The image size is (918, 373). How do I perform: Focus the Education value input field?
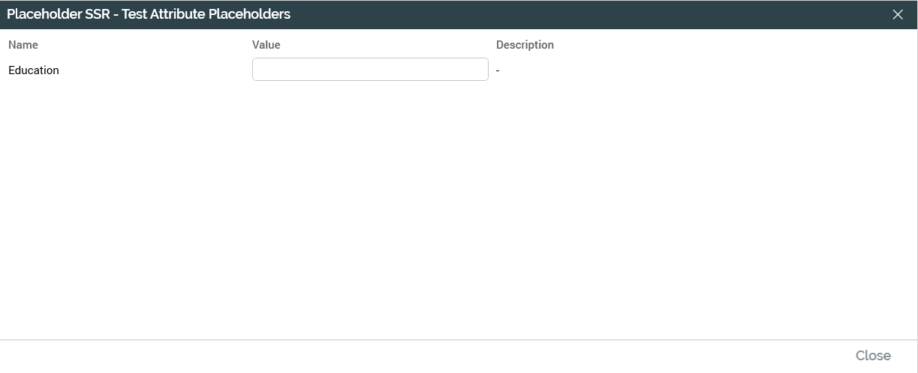(x=370, y=70)
